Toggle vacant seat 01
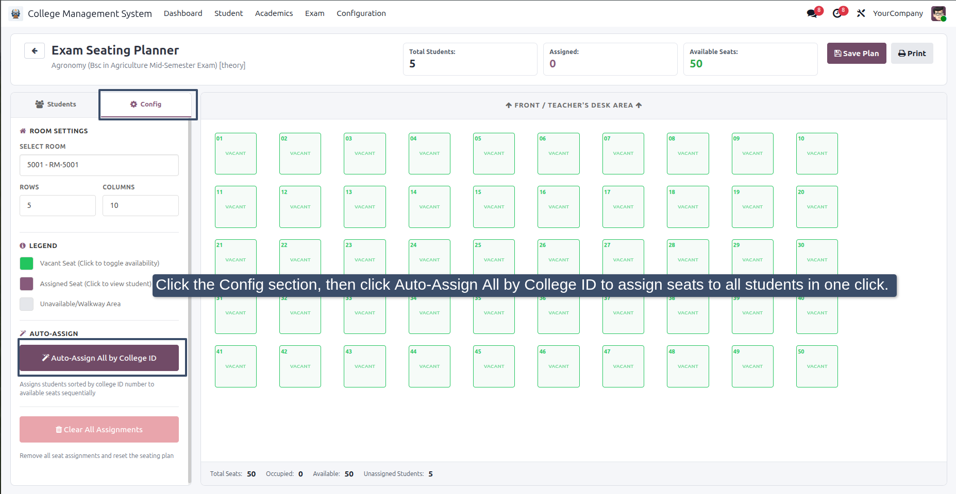The image size is (956, 494). pyautogui.click(x=236, y=153)
